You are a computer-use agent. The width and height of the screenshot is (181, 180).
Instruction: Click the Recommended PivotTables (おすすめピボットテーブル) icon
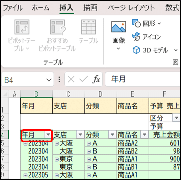click(x=57, y=27)
